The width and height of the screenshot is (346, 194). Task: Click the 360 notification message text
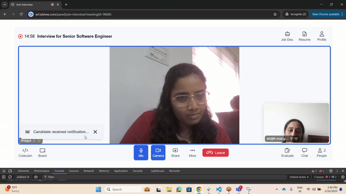point(61,132)
